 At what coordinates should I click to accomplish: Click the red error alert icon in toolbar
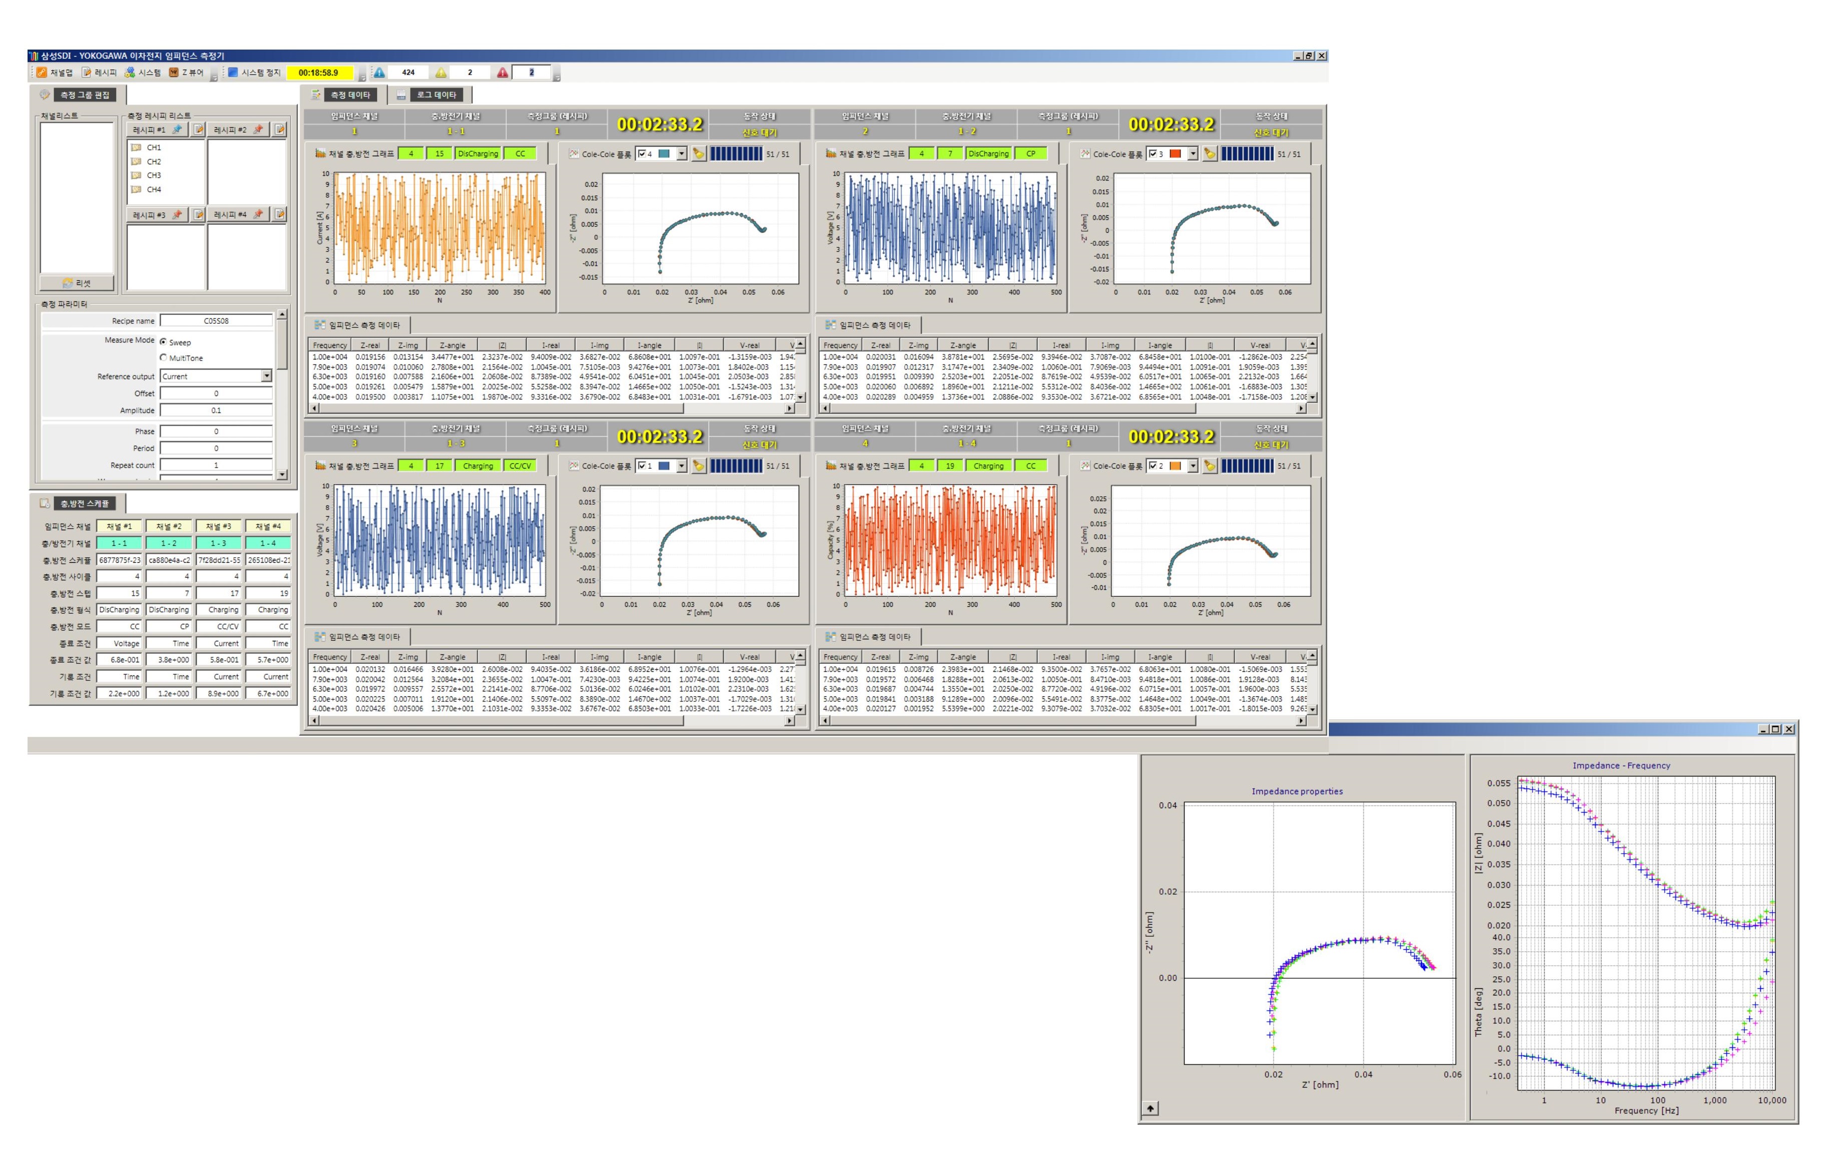click(502, 72)
